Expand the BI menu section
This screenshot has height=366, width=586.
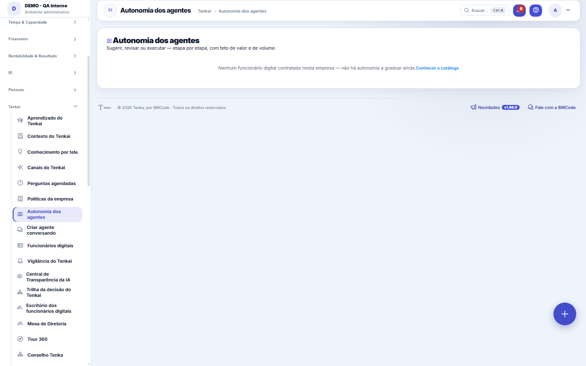tap(43, 73)
